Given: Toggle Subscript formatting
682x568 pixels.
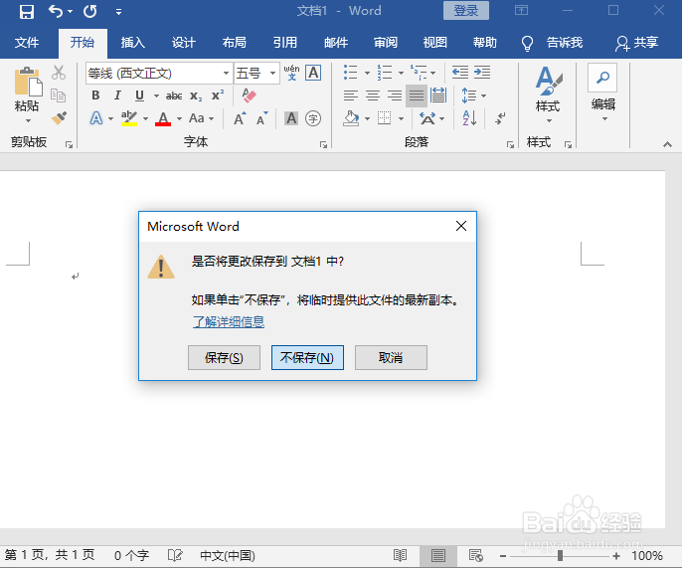Looking at the screenshot, I should coord(196,96).
